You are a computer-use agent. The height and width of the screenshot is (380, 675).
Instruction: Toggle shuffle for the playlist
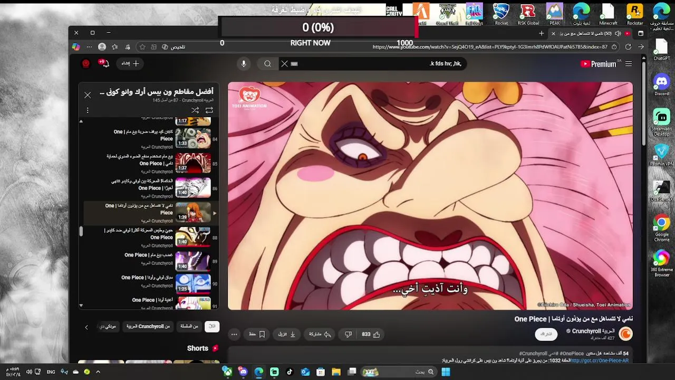coord(195,110)
